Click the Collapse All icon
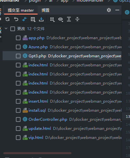Viewport: 130px width, 158px height. point(77,19)
